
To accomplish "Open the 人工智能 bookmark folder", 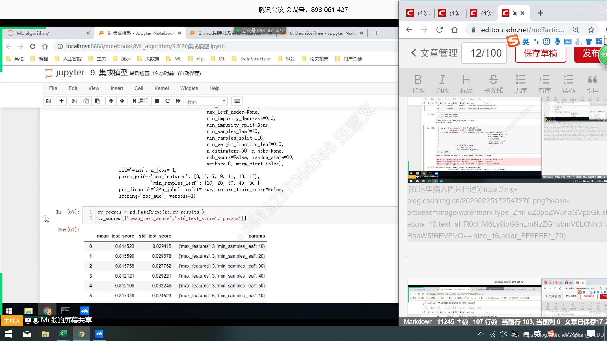I will click(68, 59).
